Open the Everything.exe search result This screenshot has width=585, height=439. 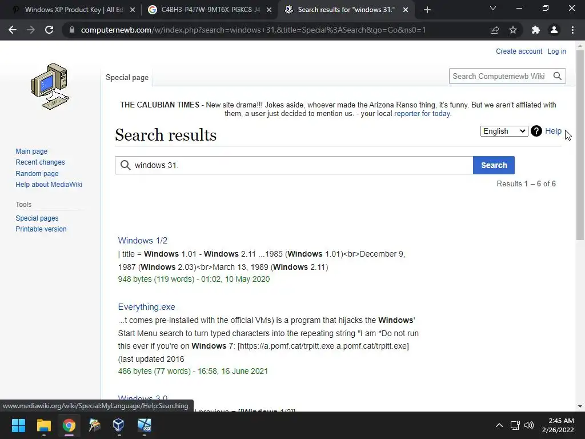coord(146,307)
